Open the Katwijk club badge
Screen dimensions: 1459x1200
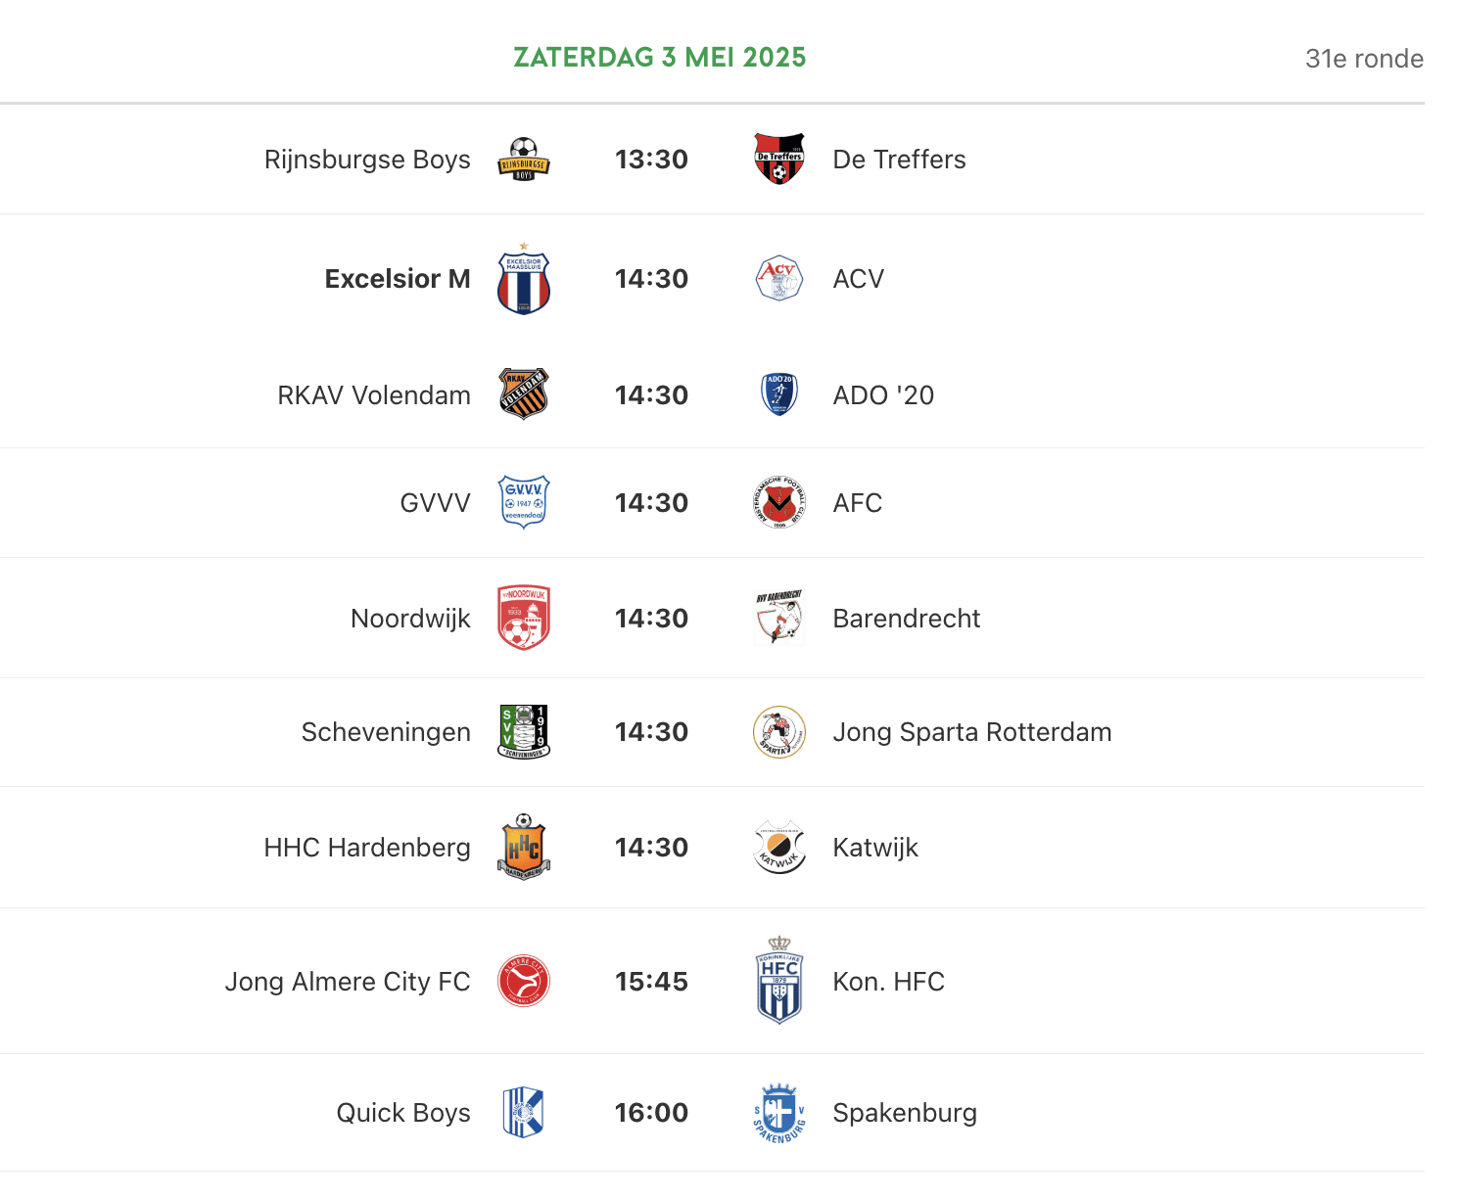pos(779,848)
